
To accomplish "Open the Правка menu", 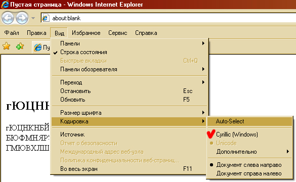I will 36,33.
